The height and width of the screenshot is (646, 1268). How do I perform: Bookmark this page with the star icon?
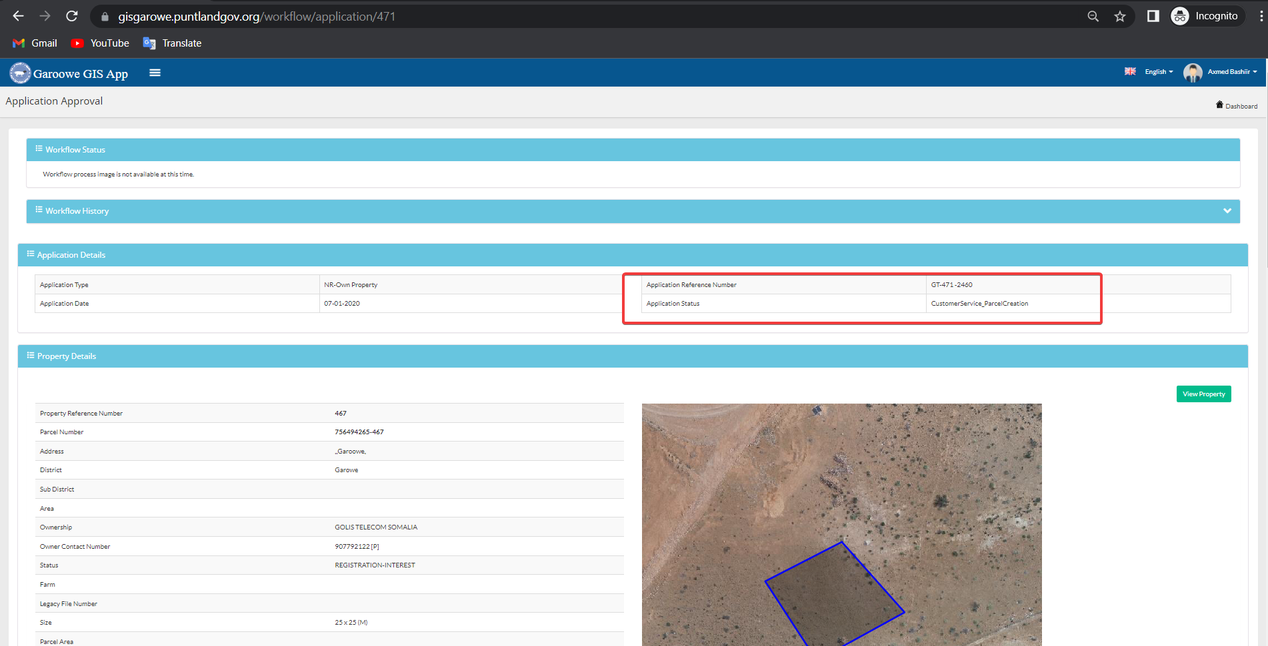coord(1120,17)
